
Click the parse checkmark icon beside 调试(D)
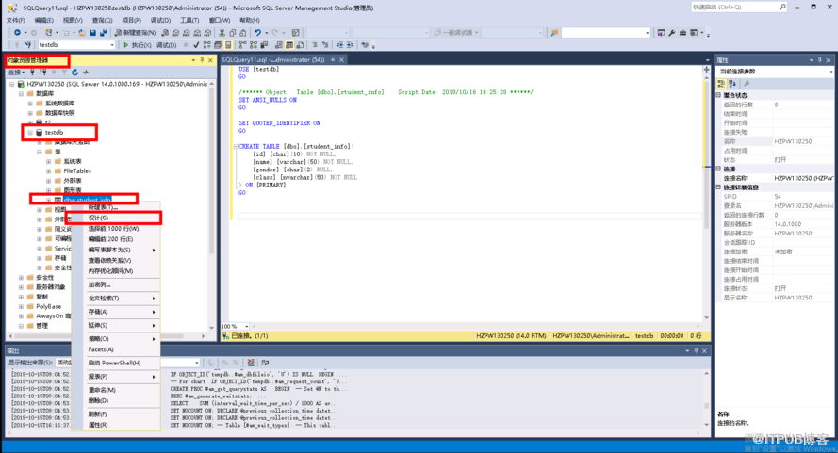pos(196,45)
